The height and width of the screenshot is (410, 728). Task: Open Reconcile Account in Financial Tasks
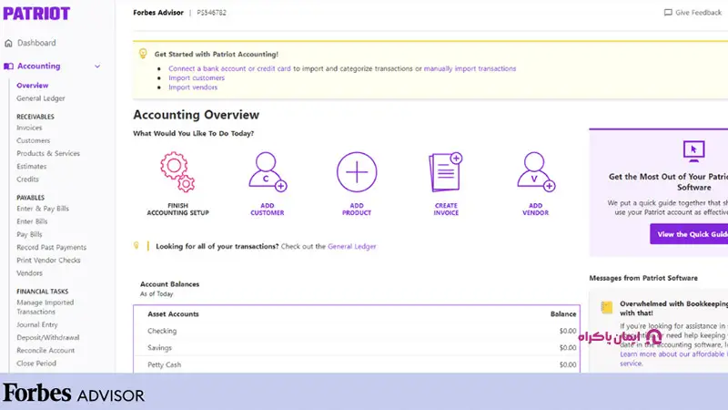click(x=45, y=350)
